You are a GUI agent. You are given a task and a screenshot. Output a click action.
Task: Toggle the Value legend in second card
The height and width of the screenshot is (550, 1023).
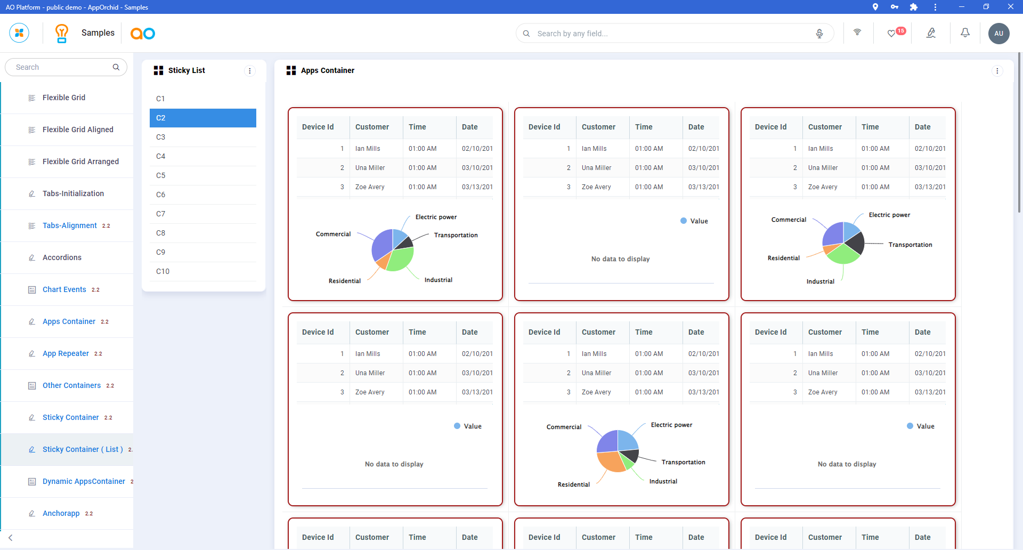coord(694,221)
